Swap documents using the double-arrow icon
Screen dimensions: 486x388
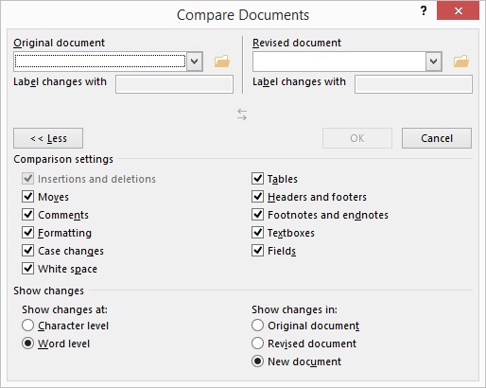(242, 115)
